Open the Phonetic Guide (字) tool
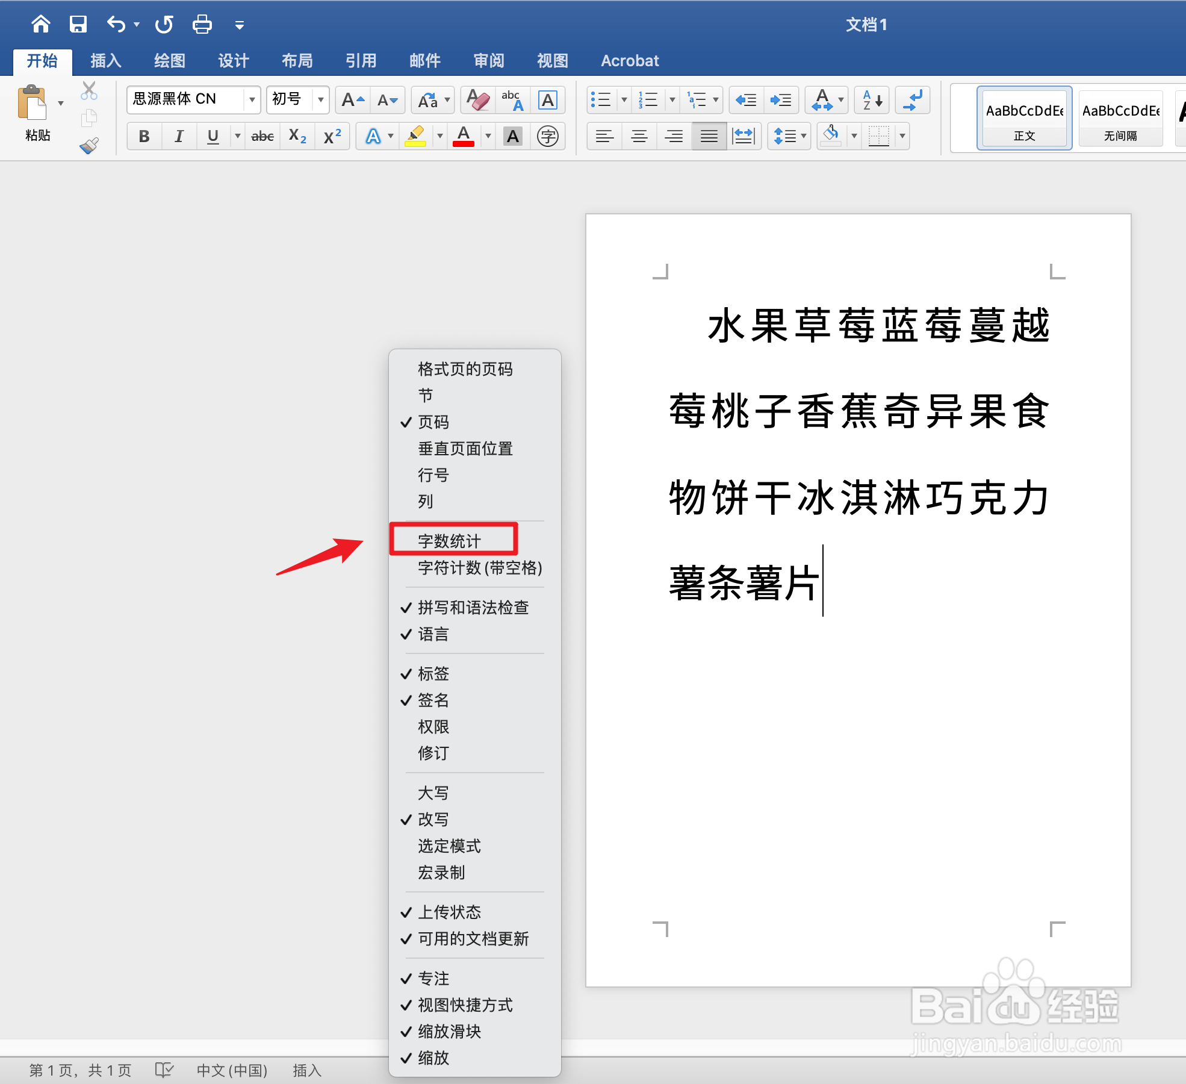The height and width of the screenshot is (1084, 1186). pyautogui.click(x=548, y=136)
